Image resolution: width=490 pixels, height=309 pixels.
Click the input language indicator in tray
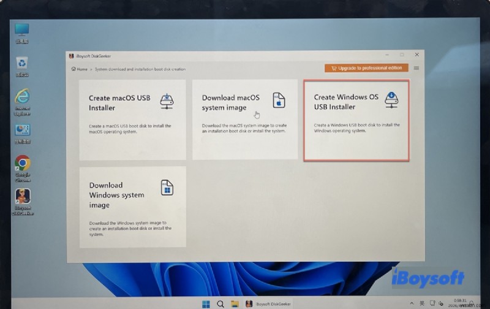[422, 303]
